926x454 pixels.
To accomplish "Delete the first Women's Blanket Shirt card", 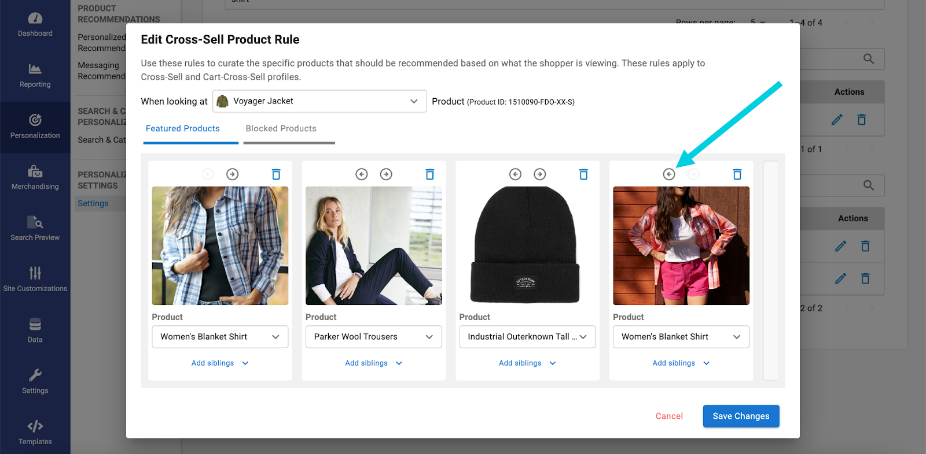I will (276, 174).
